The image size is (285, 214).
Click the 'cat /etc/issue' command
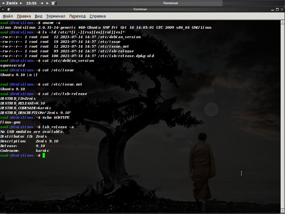[x=58, y=70]
